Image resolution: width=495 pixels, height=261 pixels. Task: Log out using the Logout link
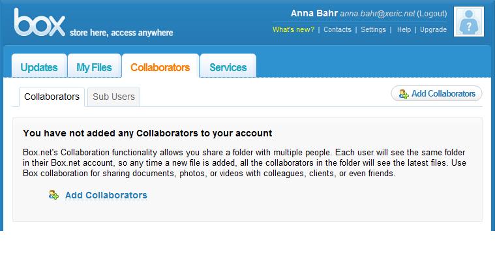point(432,14)
